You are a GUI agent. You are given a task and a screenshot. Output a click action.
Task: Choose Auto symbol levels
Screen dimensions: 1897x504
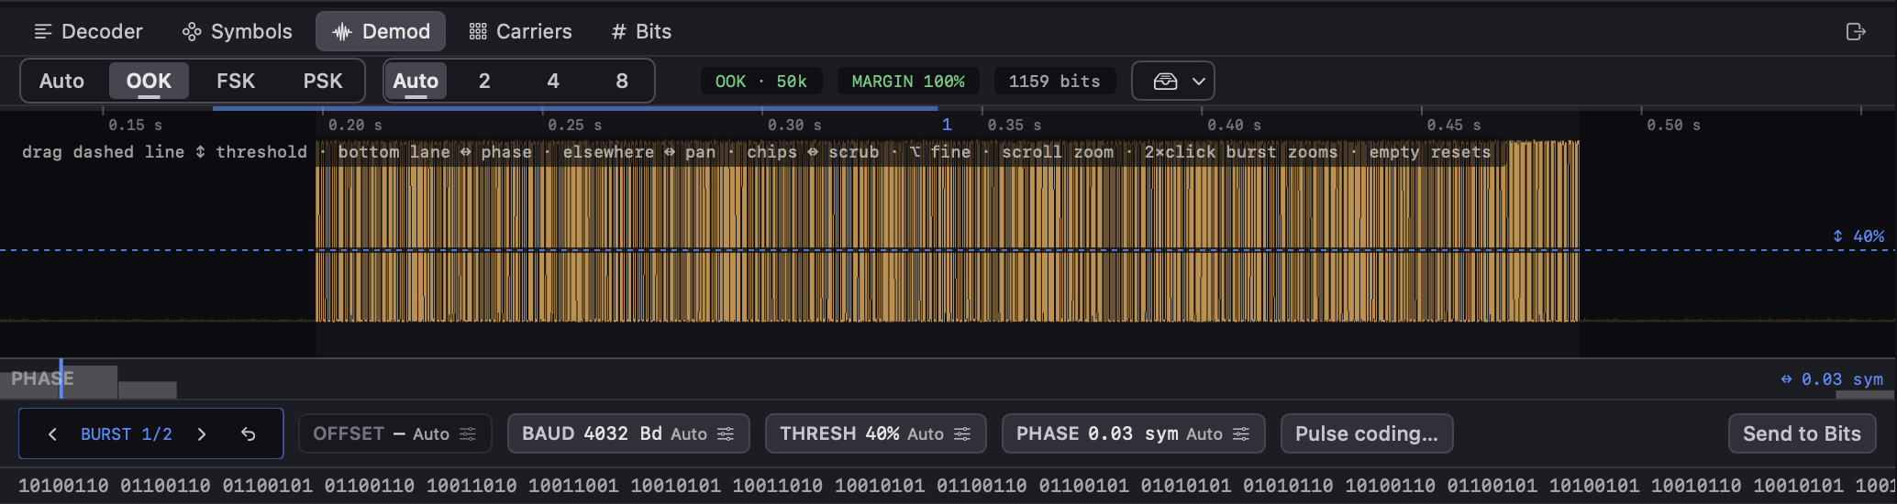(416, 81)
